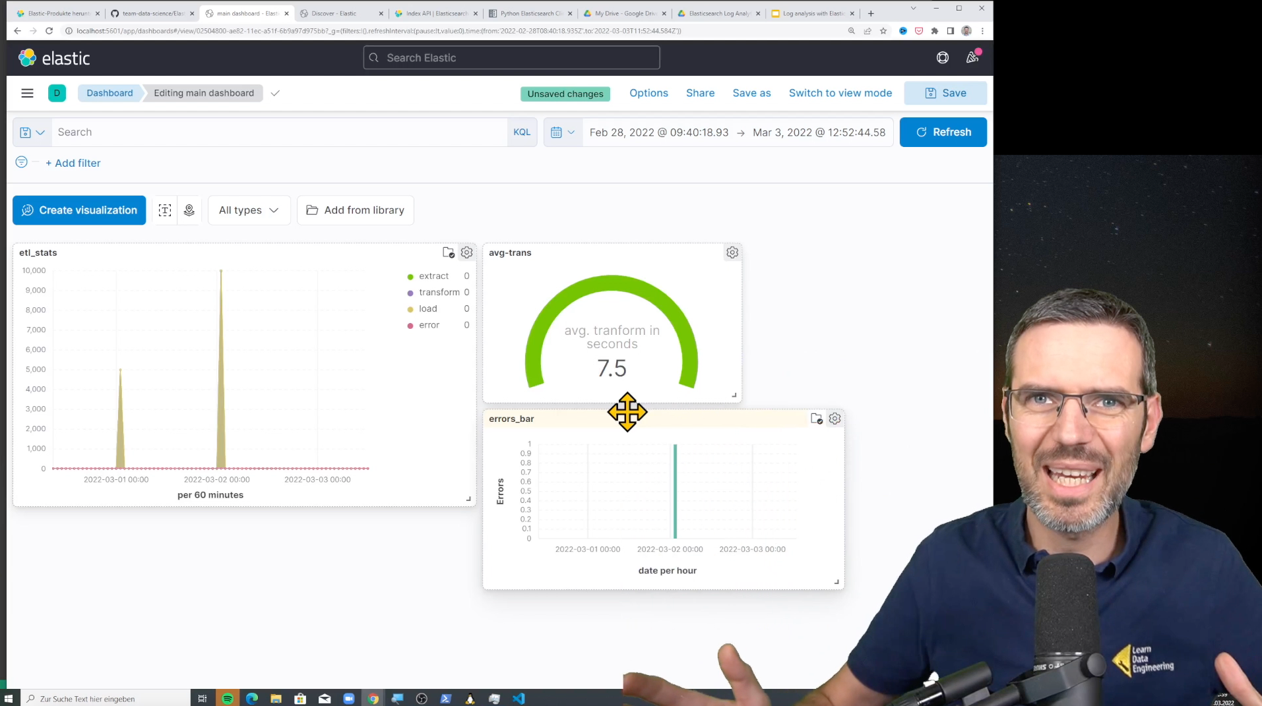The image size is (1262, 706).
Task: Open the browser share page icon
Action: coord(868,31)
